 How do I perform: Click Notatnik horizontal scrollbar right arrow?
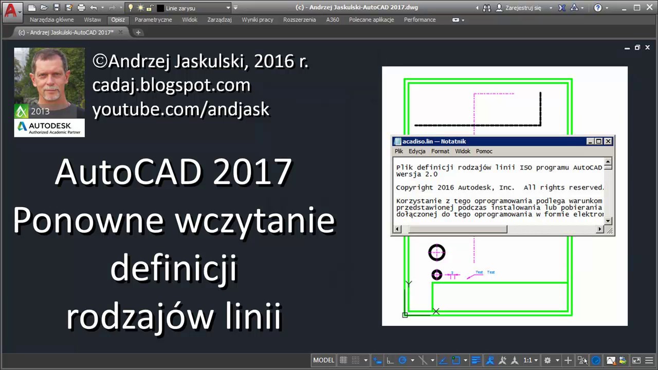[x=600, y=229]
